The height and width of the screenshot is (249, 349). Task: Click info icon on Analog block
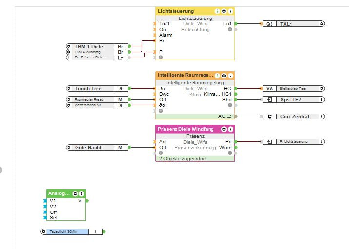click(x=81, y=193)
